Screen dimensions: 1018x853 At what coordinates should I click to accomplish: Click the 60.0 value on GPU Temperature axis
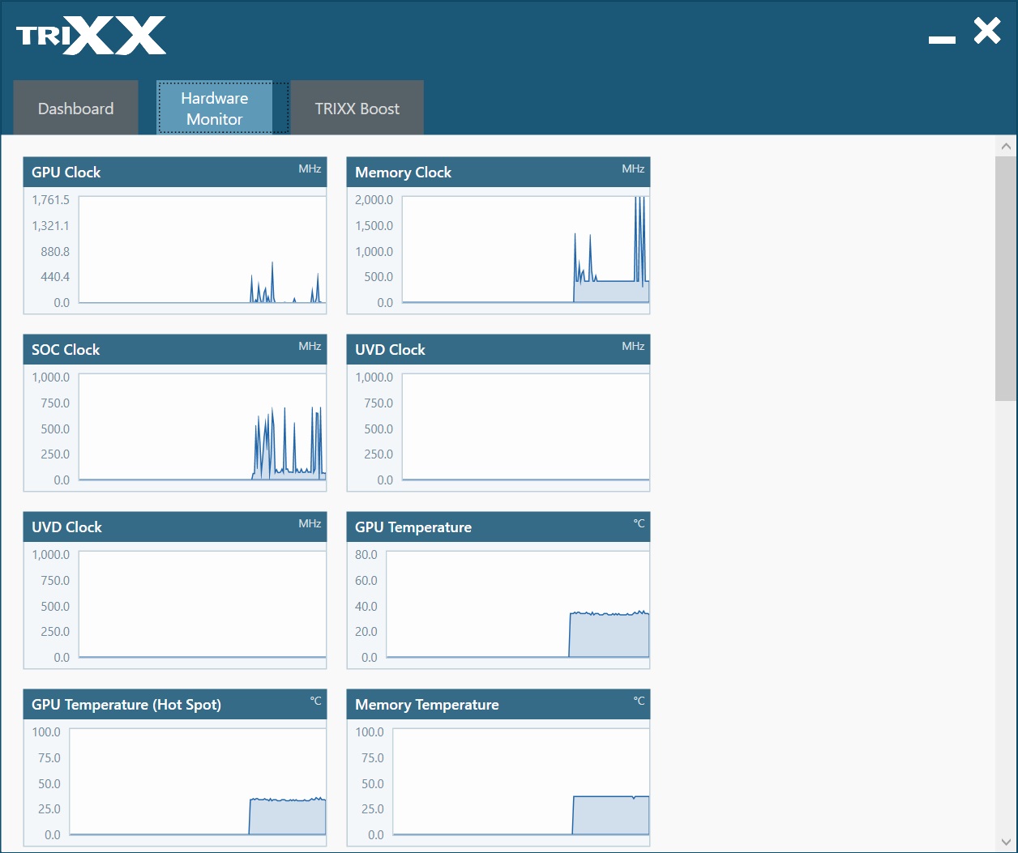(366, 581)
